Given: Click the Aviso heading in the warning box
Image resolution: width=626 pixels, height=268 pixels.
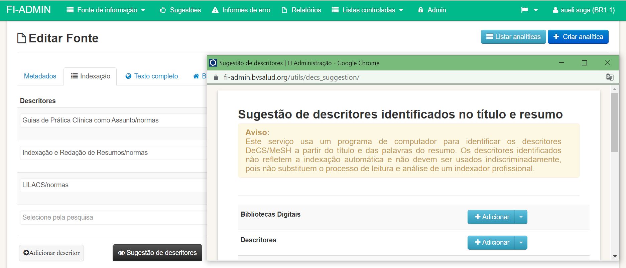Looking at the screenshot, I should pos(257,132).
